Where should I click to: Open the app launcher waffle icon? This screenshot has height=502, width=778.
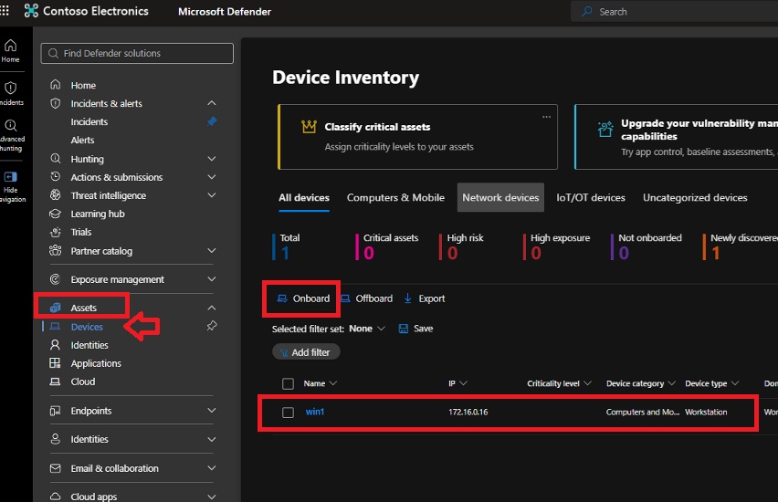(x=5, y=10)
